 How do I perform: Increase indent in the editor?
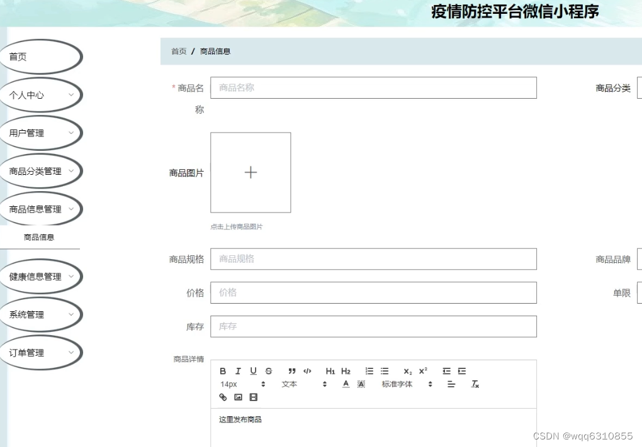coord(462,371)
